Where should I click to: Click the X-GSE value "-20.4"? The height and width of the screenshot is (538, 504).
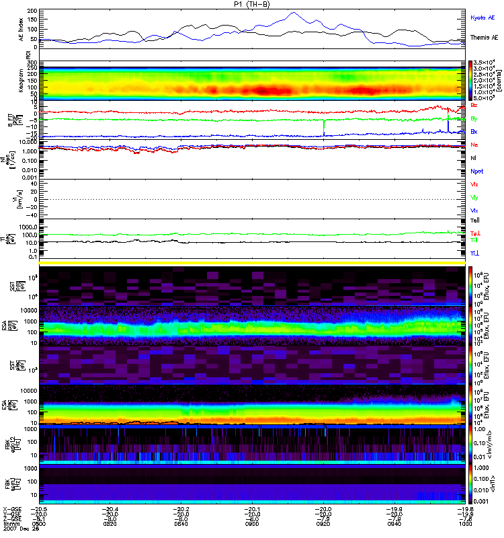click(x=110, y=509)
